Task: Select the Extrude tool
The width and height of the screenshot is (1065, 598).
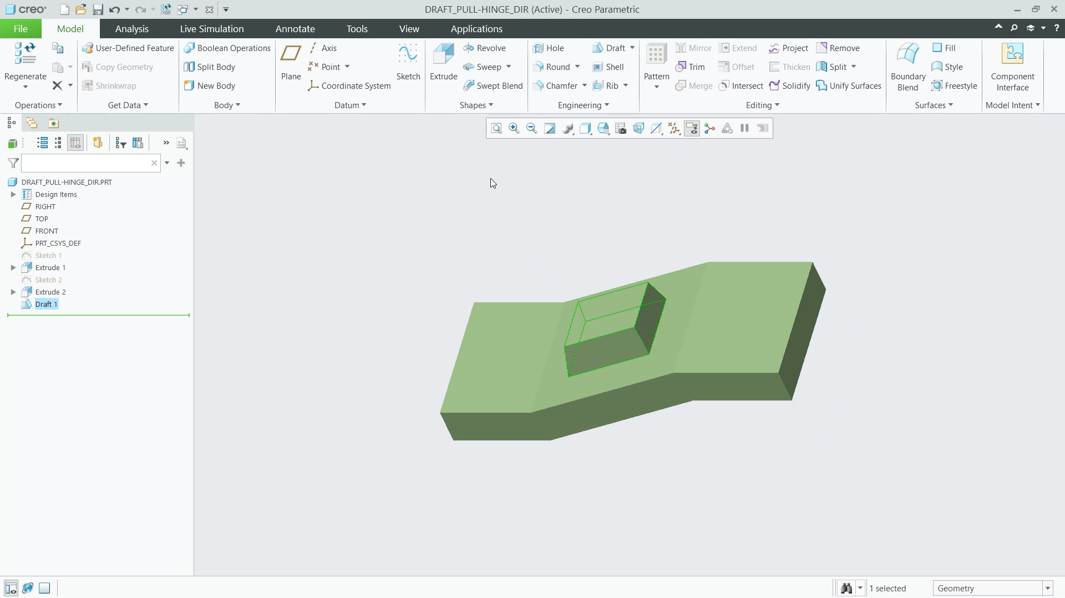Action: tap(443, 62)
